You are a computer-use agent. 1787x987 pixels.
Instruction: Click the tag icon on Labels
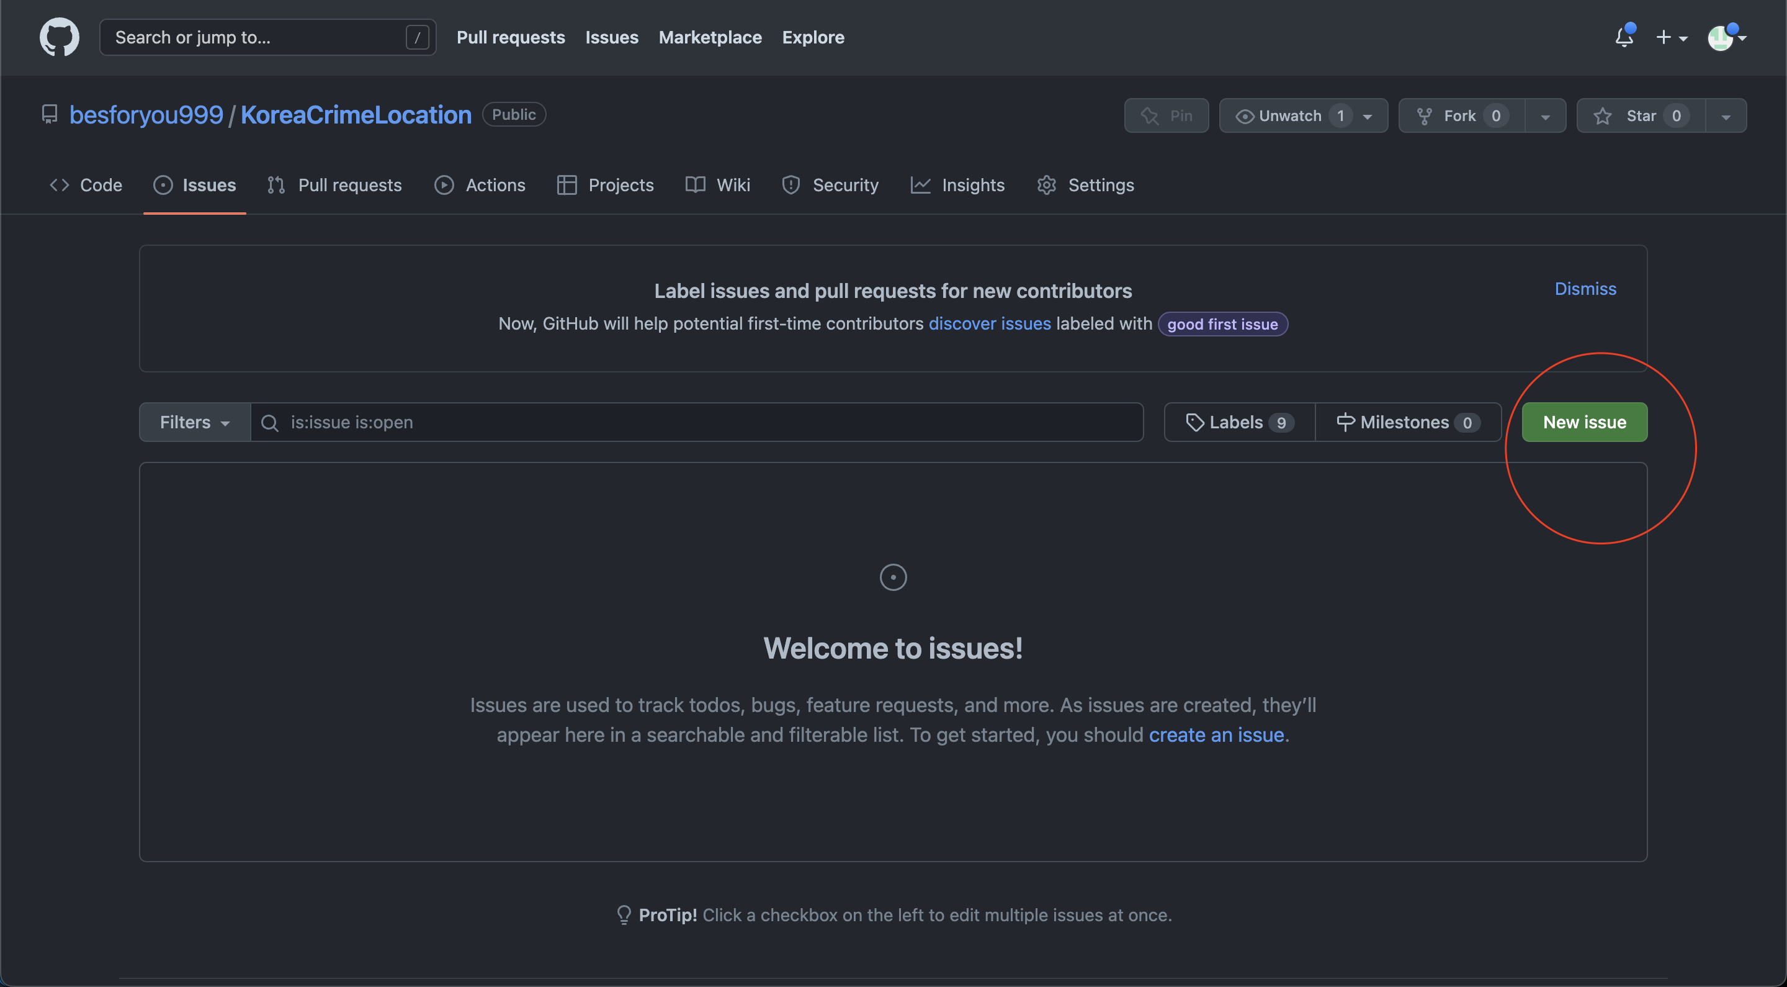click(1194, 423)
